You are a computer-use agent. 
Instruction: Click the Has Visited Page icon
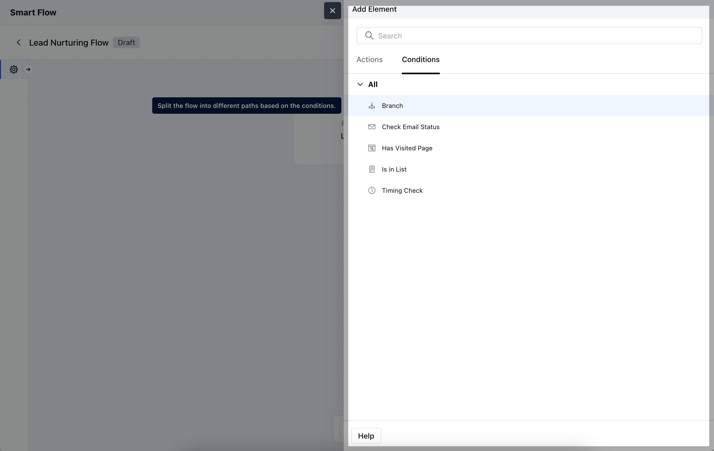tap(372, 148)
